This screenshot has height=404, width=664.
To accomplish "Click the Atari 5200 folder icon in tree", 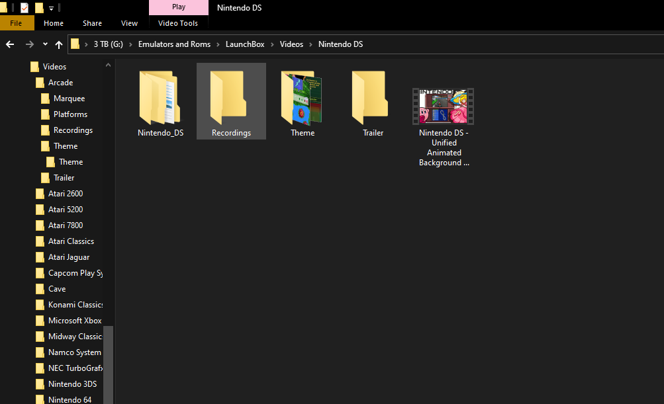I will click(40, 210).
